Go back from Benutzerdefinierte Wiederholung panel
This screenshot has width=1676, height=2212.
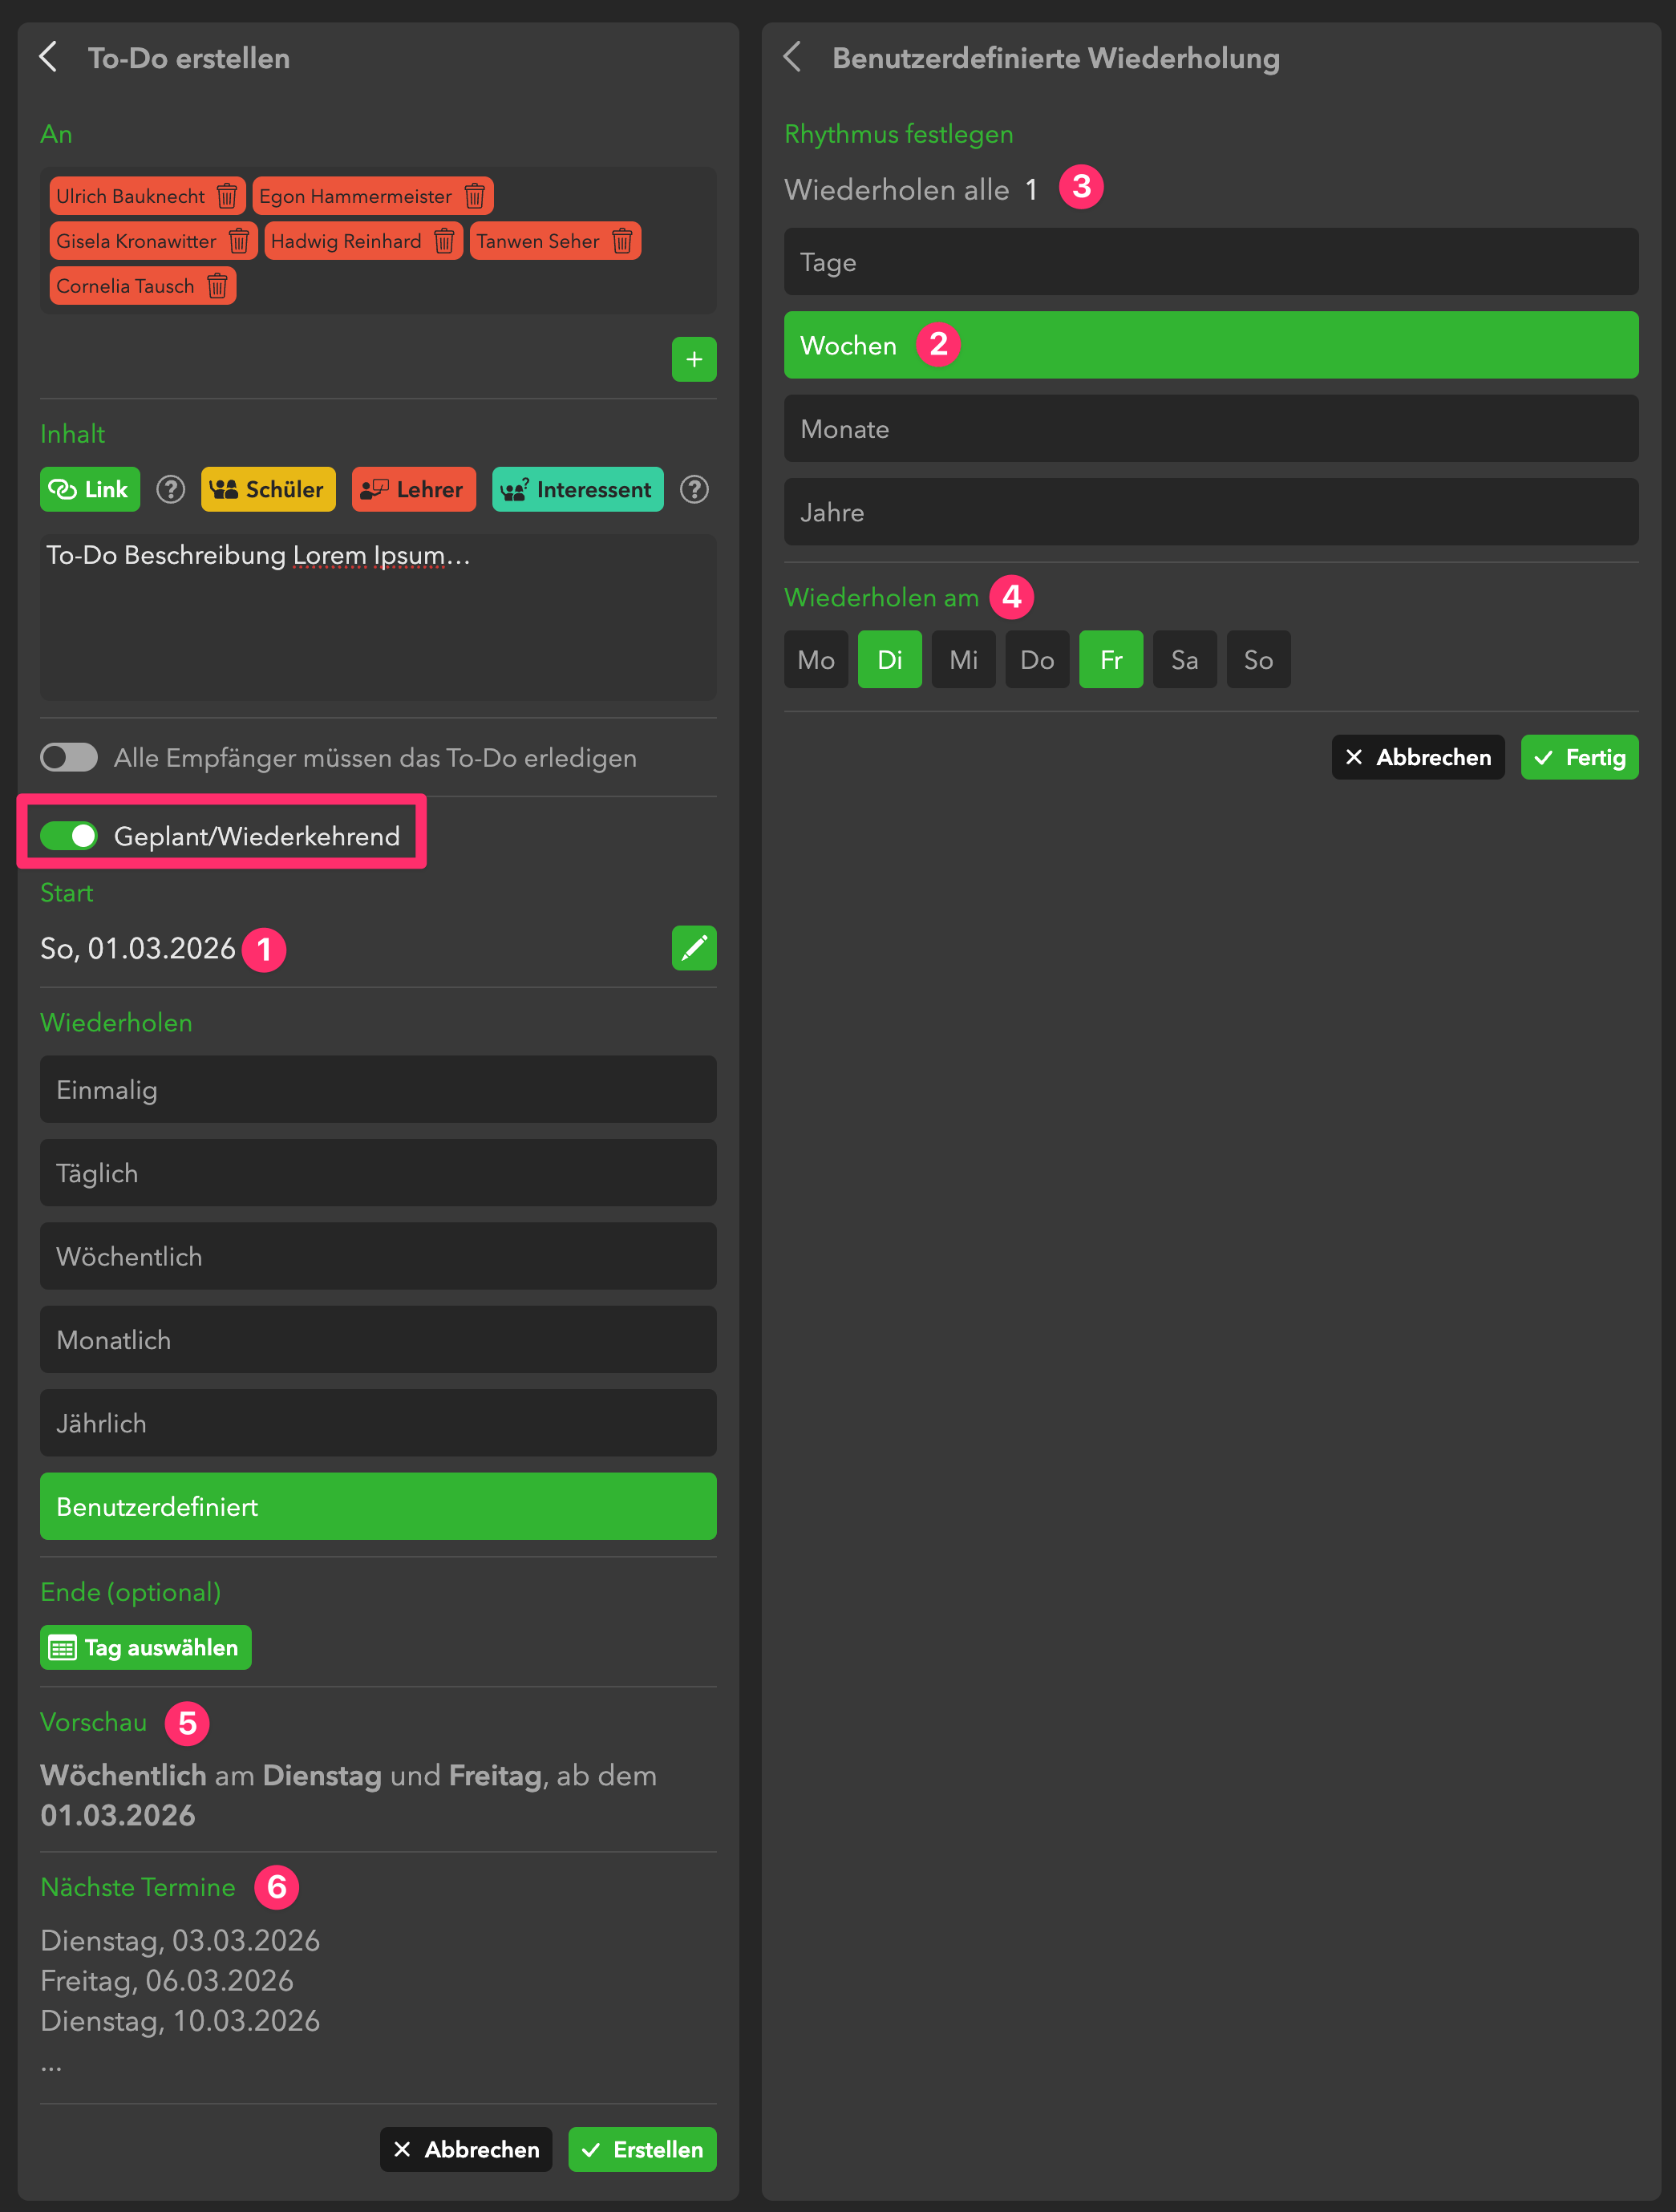(792, 57)
